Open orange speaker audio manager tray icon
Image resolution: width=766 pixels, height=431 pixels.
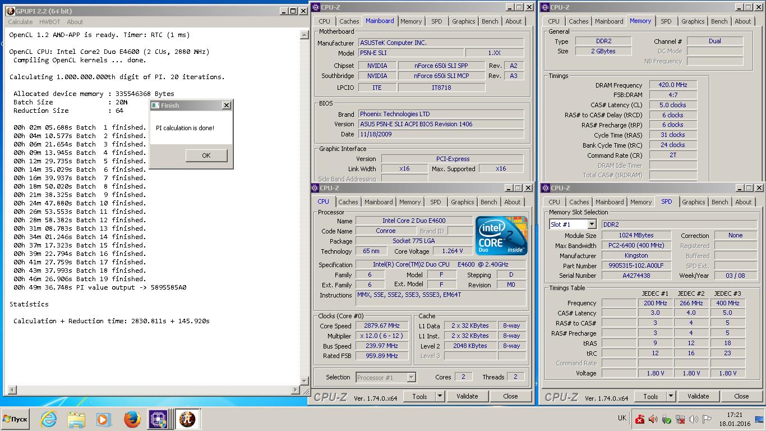coord(653,419)
